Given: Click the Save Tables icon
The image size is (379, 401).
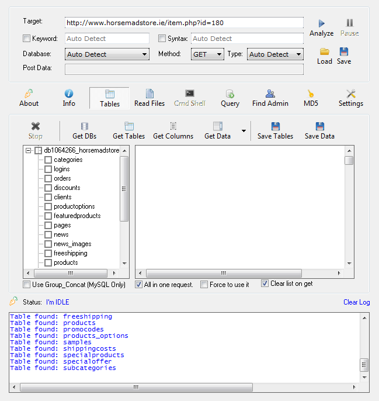Looking at the screenshot, I should [x=275, y=126].
